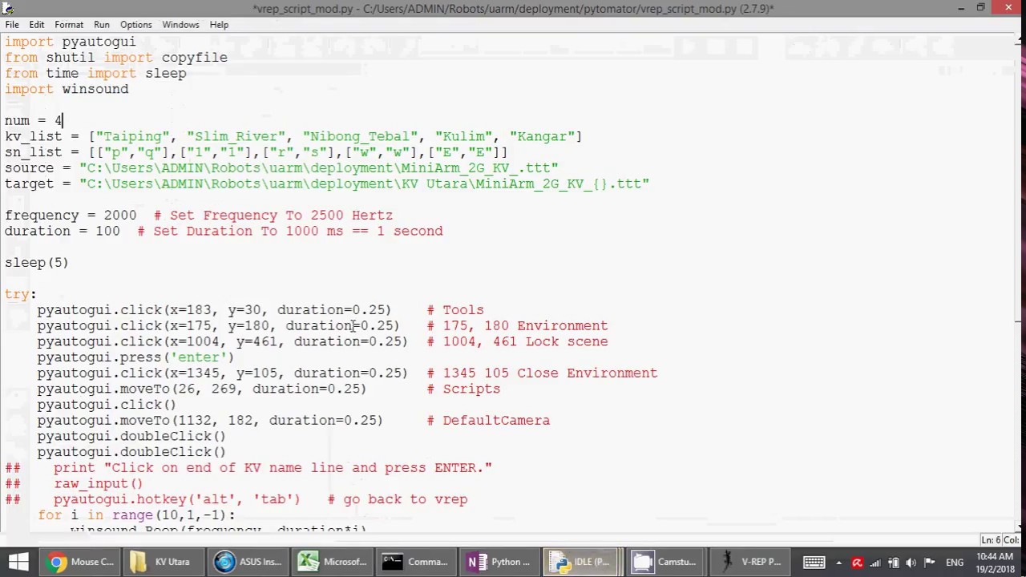The image size is (1026, 577).
Task: Open the Options menu
Action: 135,25
